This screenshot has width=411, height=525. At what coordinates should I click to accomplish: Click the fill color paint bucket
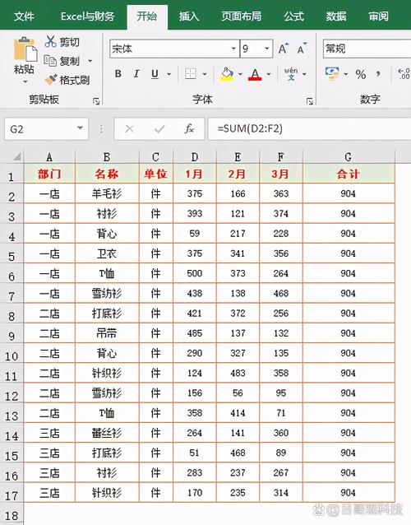[x=227, y=74]
